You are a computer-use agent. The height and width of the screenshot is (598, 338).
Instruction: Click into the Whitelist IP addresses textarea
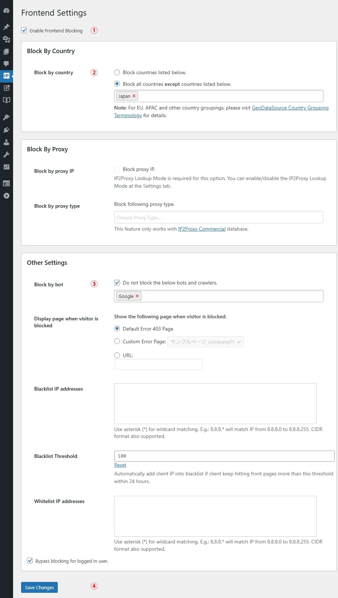(215, 516)
